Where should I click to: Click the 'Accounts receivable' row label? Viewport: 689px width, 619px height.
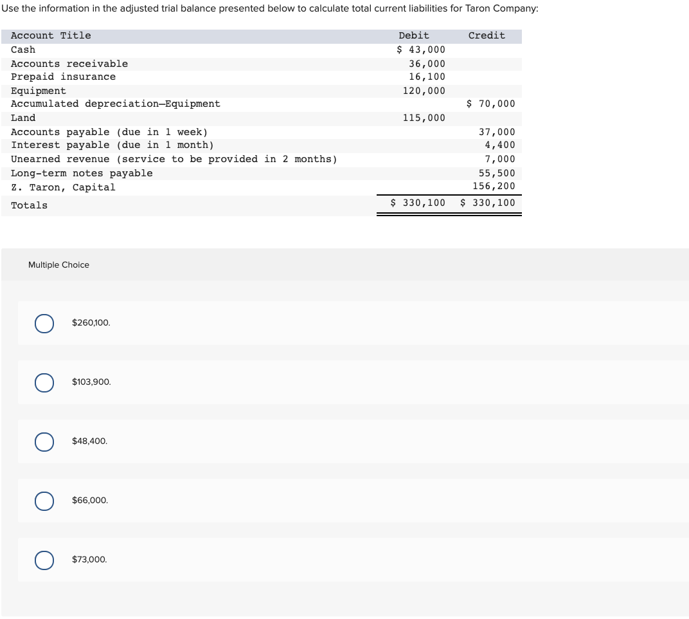click(69, 64)
